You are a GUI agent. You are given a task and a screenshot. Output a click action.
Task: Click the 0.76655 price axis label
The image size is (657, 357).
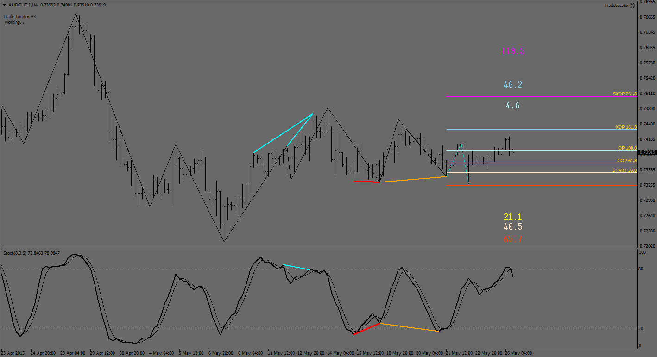647,17
